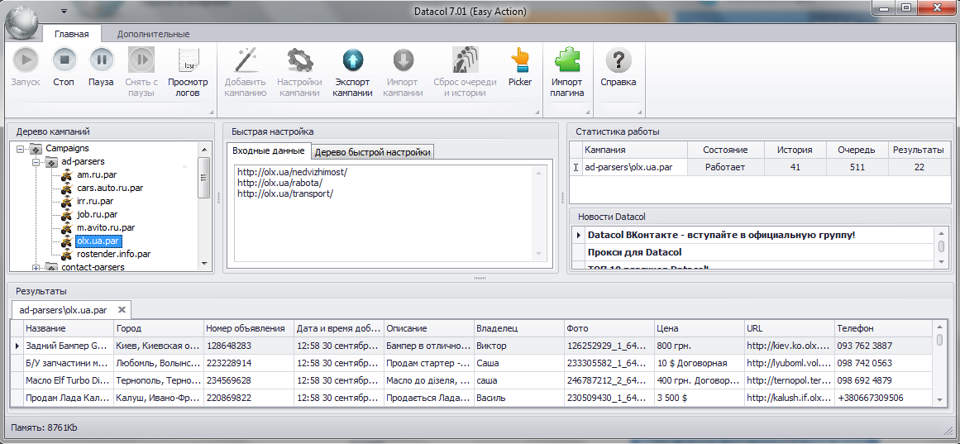The height and width of the screenshot is (444, 960).
Task: Close the ad-parsers\olx.ua.par results tab
Action: point(122,309)
